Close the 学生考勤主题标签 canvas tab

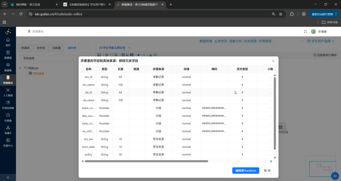coord(129,48)
